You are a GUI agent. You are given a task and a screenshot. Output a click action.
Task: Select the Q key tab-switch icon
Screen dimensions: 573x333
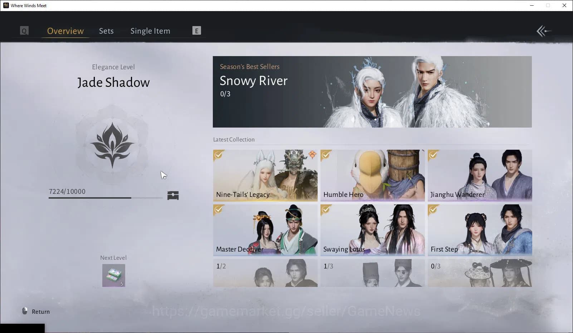[24, 31]
